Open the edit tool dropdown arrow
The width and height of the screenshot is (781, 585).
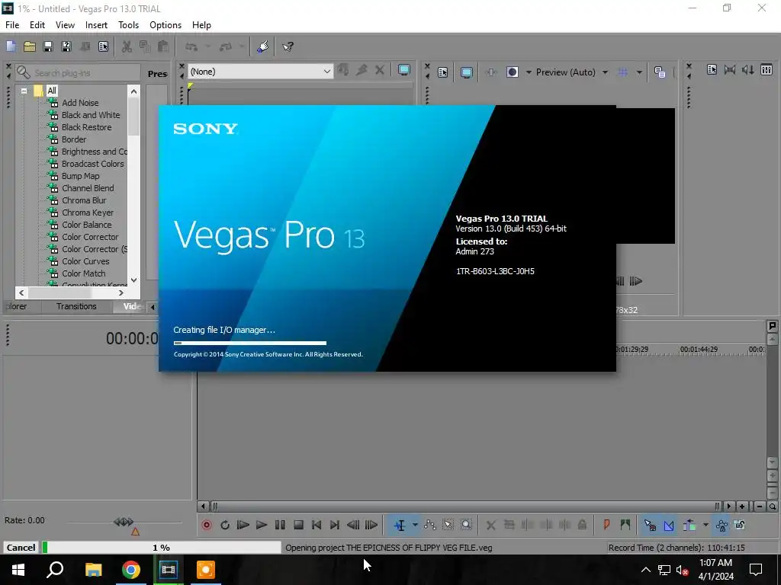tap(415, 525)
